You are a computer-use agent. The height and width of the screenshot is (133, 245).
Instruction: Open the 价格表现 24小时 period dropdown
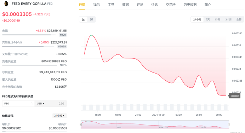click(x=59, y=116)
